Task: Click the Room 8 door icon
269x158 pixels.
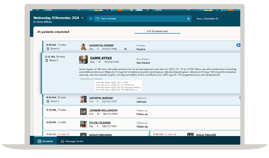Action: 48,49
